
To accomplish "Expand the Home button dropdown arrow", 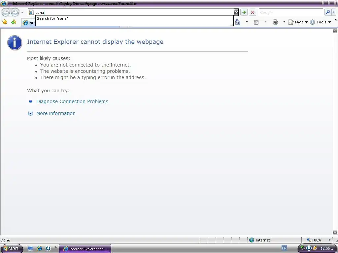I will (x=247, y=22).
